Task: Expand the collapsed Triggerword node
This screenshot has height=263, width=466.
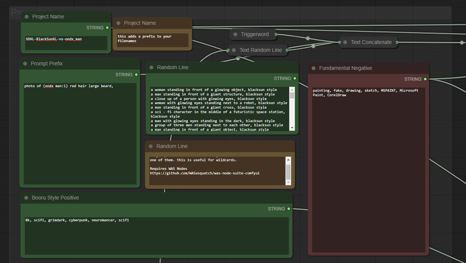Action: (x=235, y=34)
